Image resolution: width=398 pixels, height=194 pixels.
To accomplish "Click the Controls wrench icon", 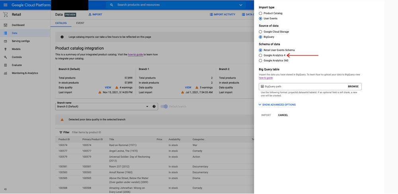I will coord(5,57).
